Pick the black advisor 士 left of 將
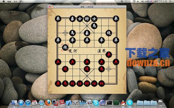 pos(80,19)
